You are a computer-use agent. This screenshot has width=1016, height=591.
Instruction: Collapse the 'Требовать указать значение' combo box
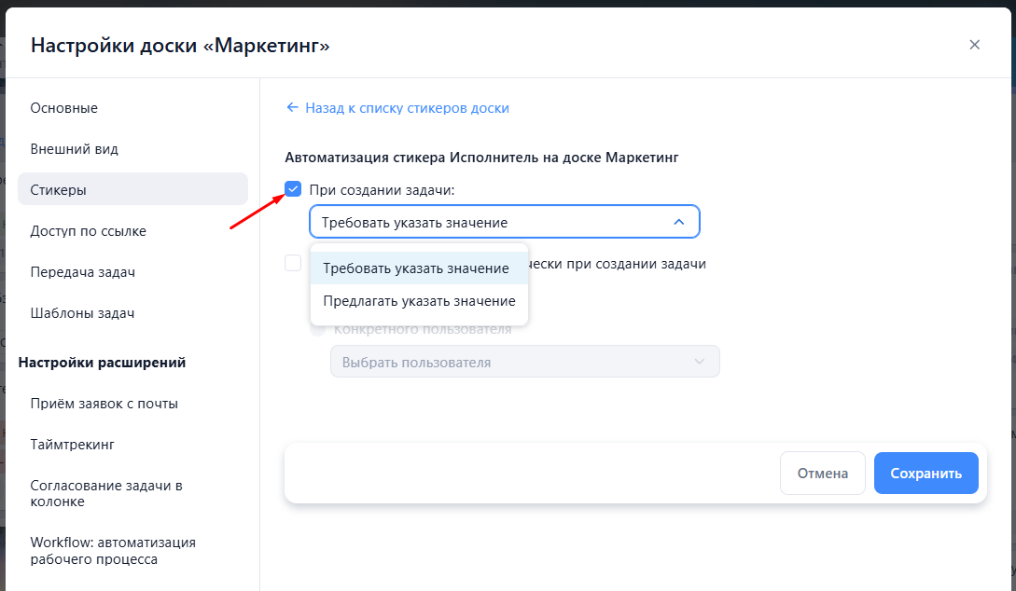point(505,222)
